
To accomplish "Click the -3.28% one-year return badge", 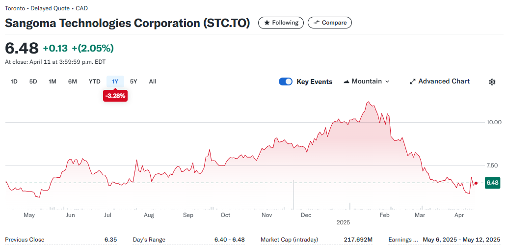I will click(115, 96).
